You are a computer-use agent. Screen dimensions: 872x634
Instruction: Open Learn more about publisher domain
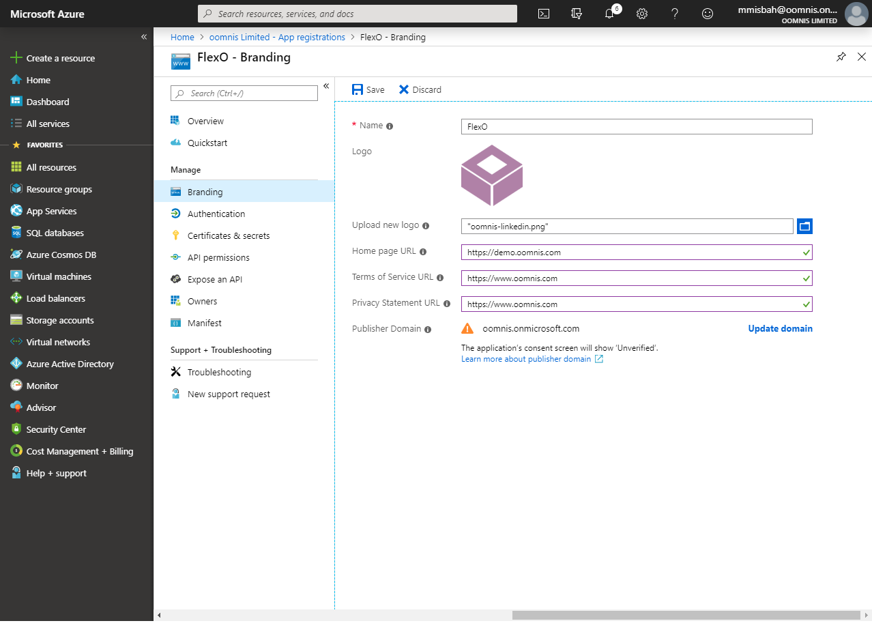point(532,359)
